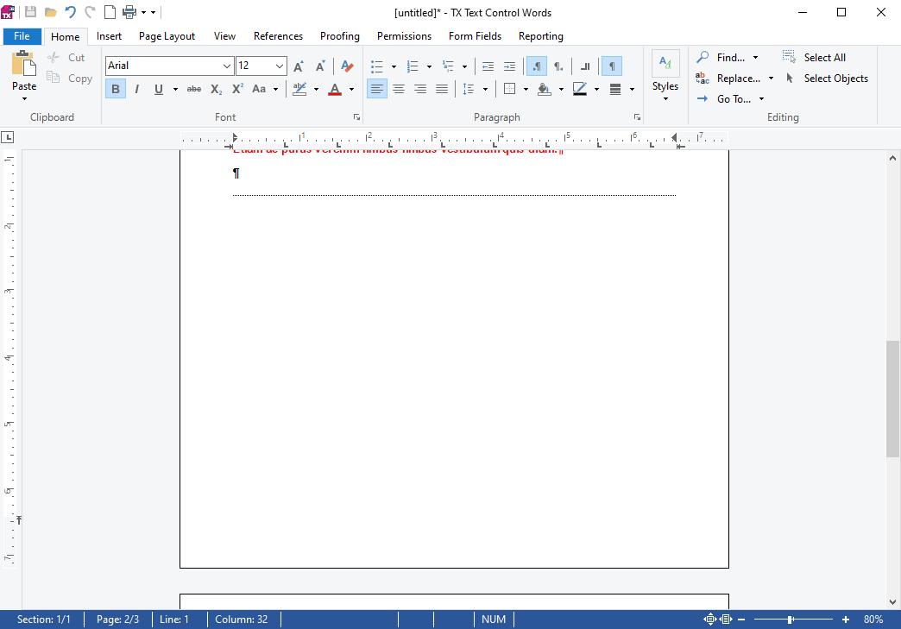This screenshot has width=901, height=629.
Task: Click the bulleted list icon
Action: [x=377, y=66]
